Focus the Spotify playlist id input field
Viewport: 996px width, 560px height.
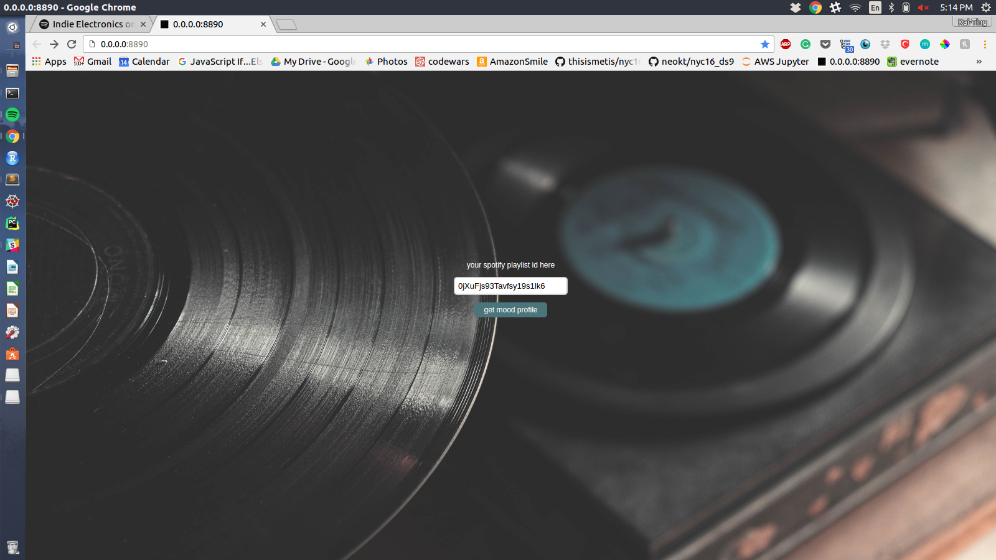(x=510, y=286)
